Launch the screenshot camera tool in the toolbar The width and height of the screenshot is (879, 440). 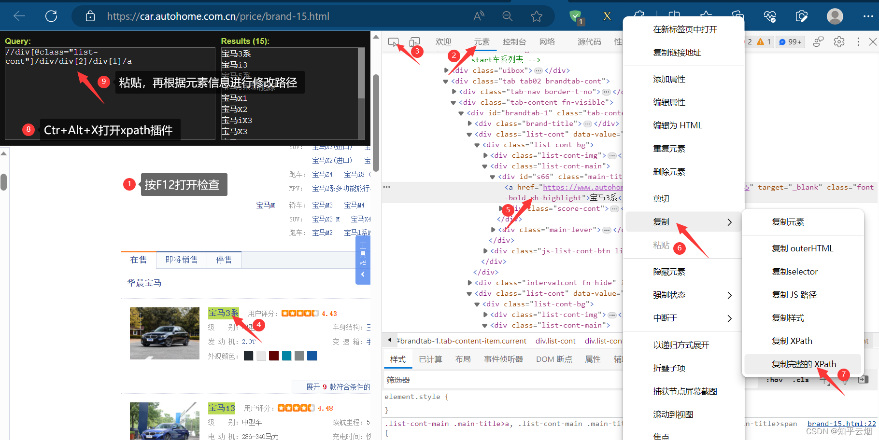tap(801, 16)
